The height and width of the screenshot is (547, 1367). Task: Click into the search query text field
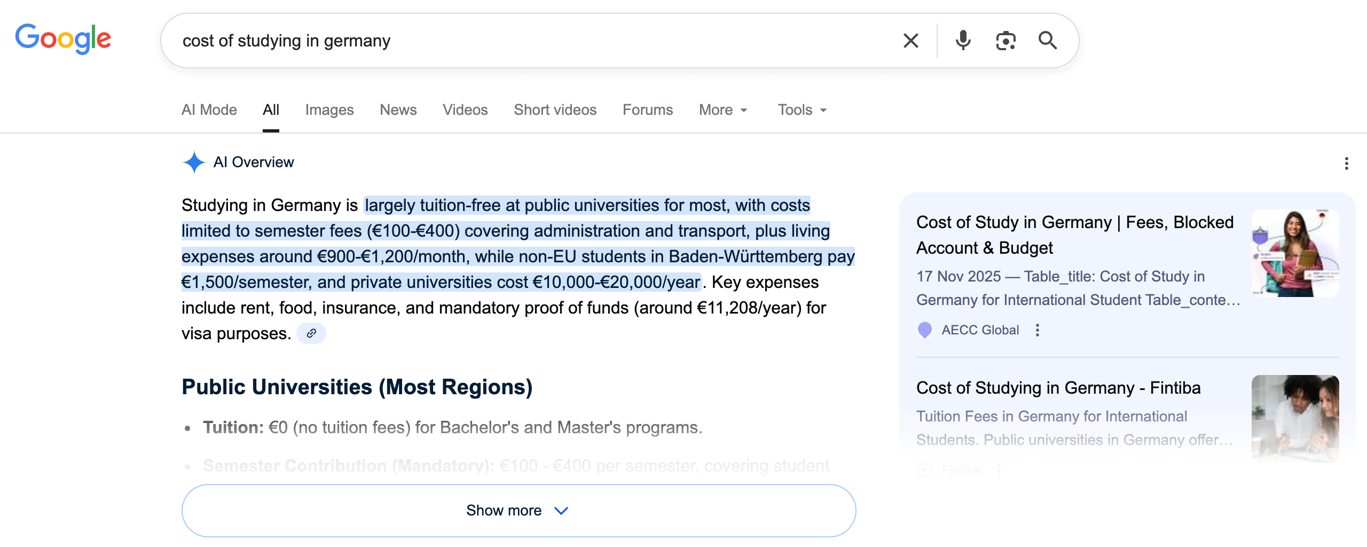point(534,41)
